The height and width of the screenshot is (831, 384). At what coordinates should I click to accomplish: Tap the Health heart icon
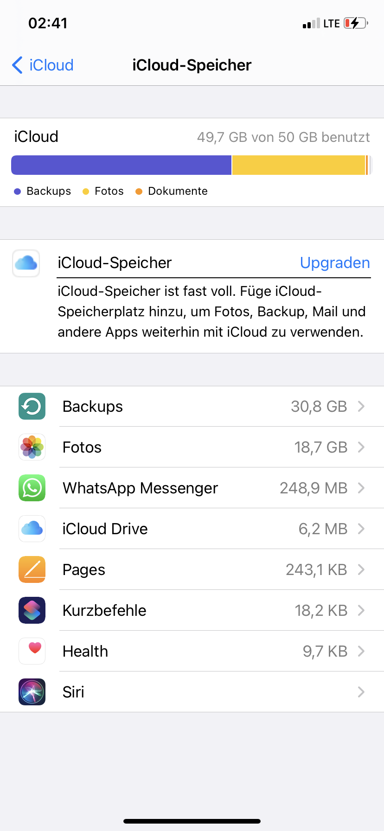[32, 651]
